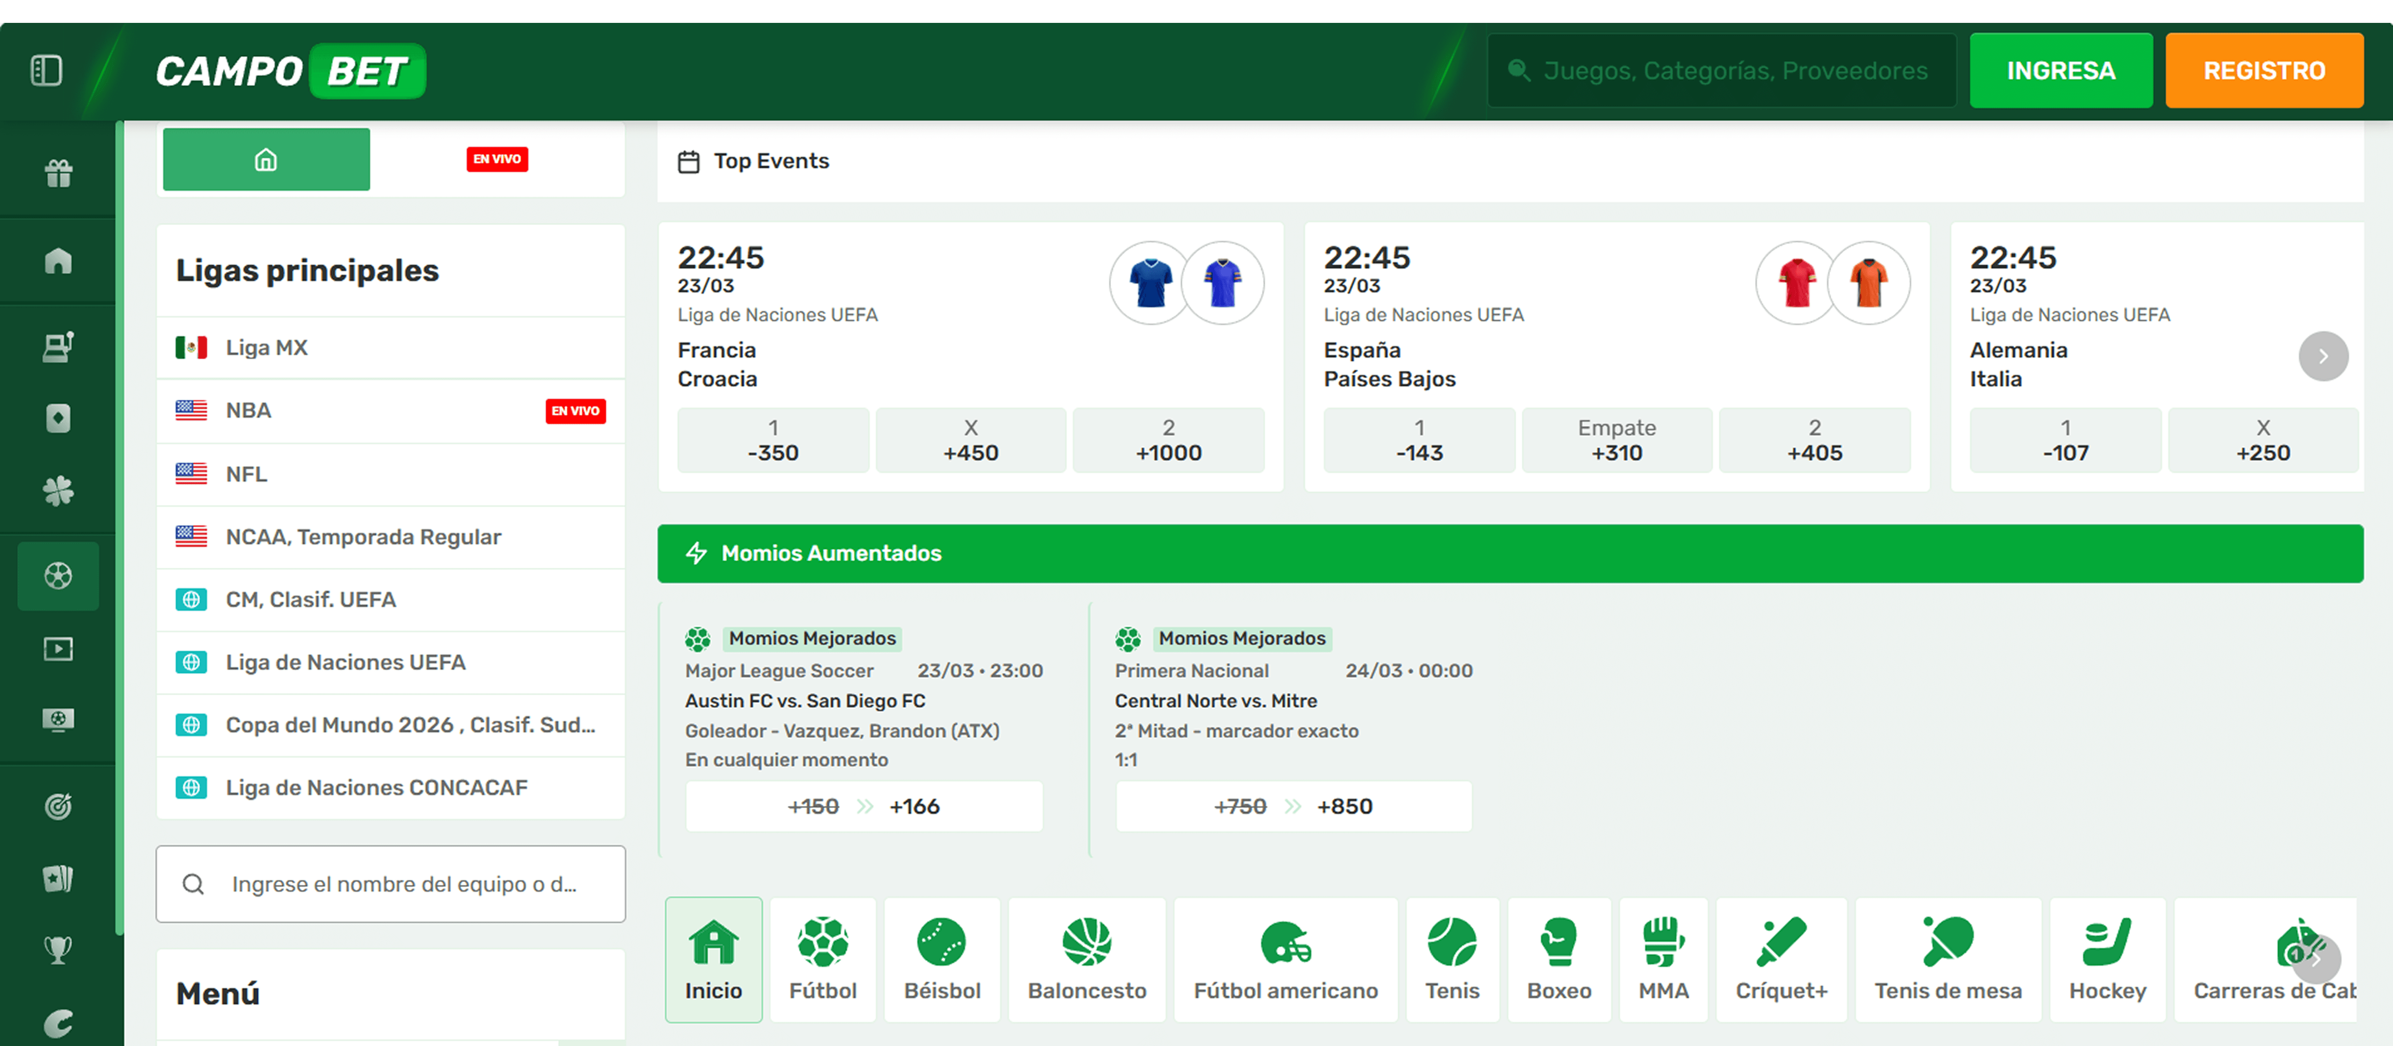Screen dimensions: 2393x1046
Task: Bet España win at -143
Action: [x=1419, y=440]
